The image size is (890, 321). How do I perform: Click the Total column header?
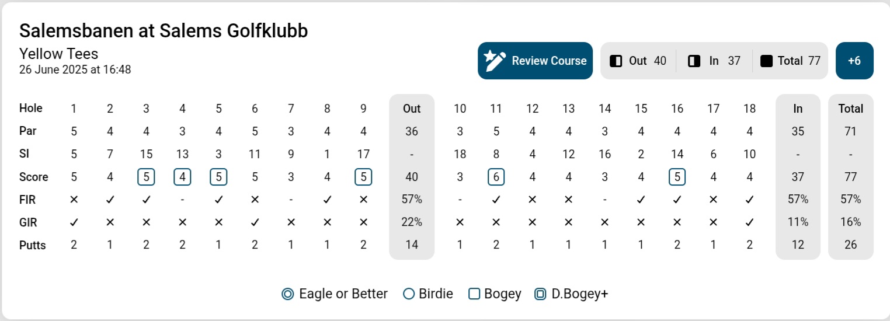pos(851,109)
